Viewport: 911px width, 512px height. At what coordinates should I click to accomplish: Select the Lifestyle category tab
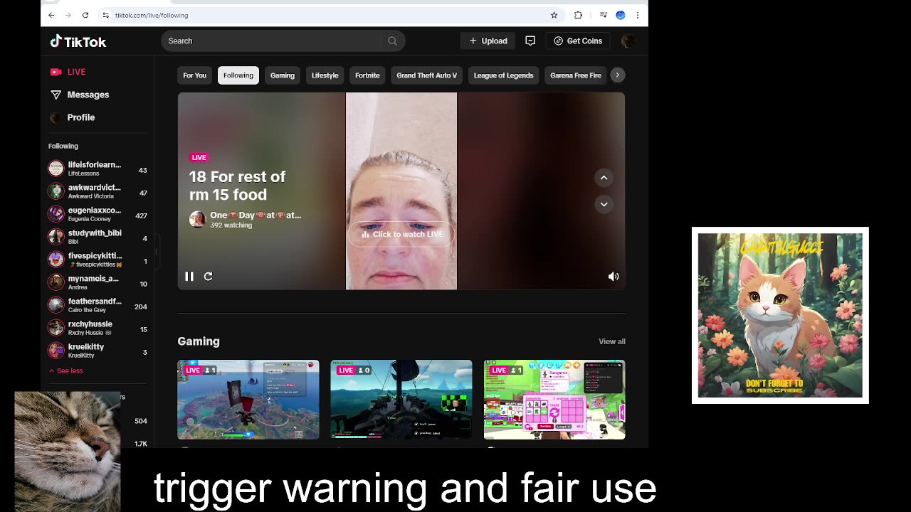[x=325, y=75]
